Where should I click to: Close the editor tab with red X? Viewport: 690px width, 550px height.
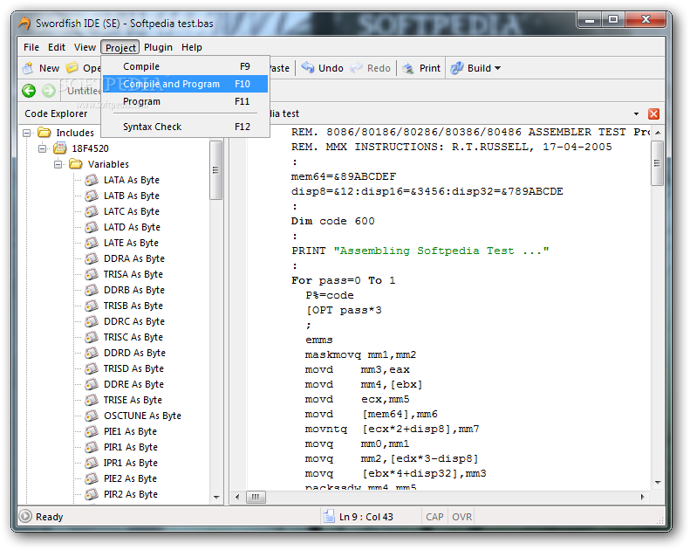653,113
